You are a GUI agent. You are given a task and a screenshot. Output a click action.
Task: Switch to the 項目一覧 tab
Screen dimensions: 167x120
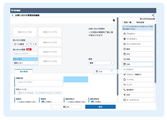(128, 22)
